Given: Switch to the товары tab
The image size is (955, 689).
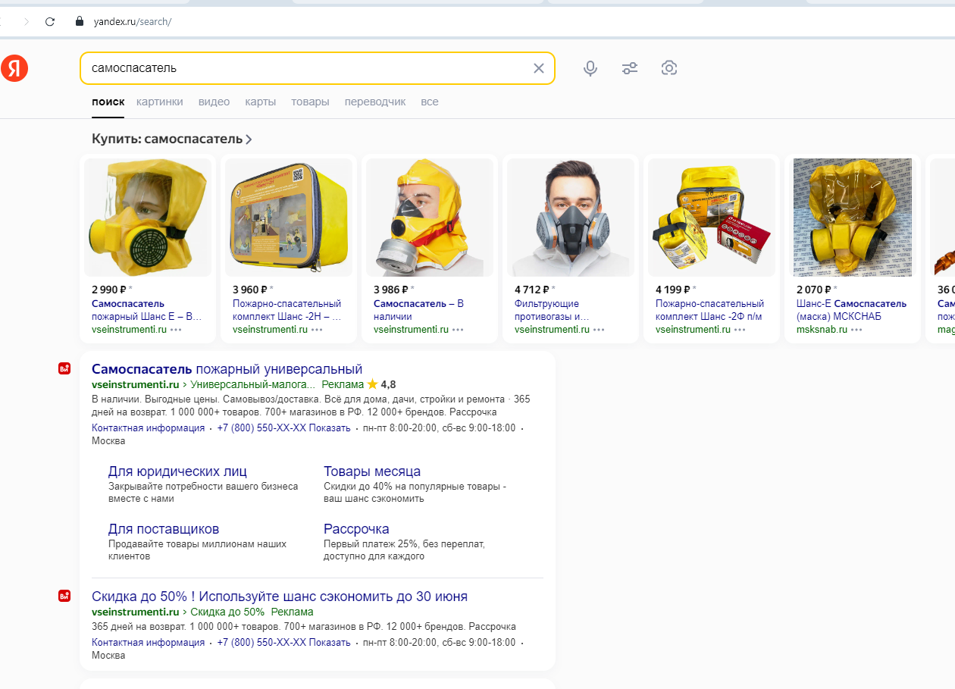Looking at the screenshot, I should 310,102.
